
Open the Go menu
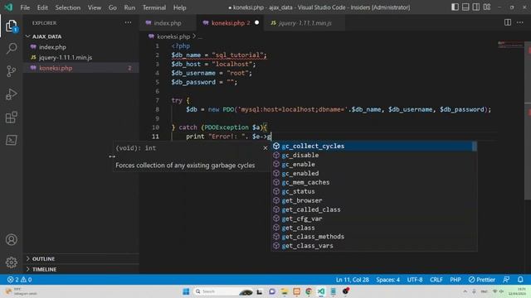113,7
